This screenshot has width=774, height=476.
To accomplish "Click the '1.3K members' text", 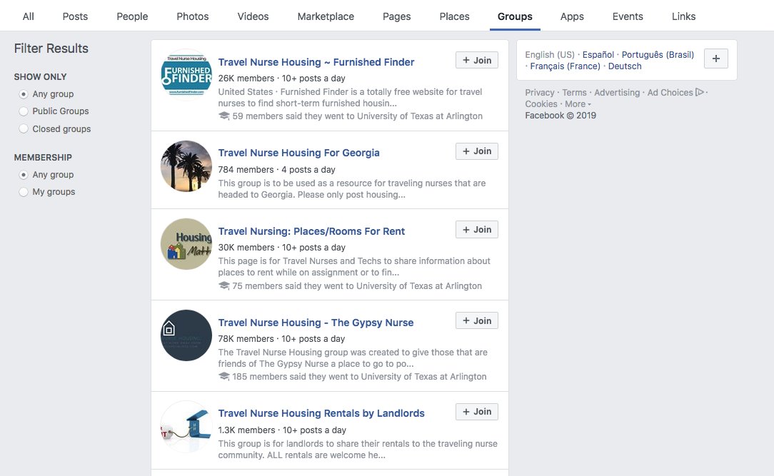I will (x=246, y=430).
